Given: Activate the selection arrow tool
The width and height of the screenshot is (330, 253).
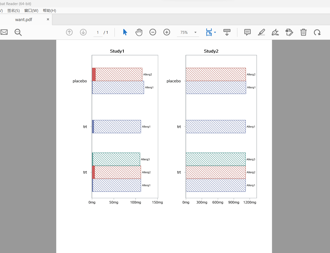Looking at the screenshot, I should 125,32.
